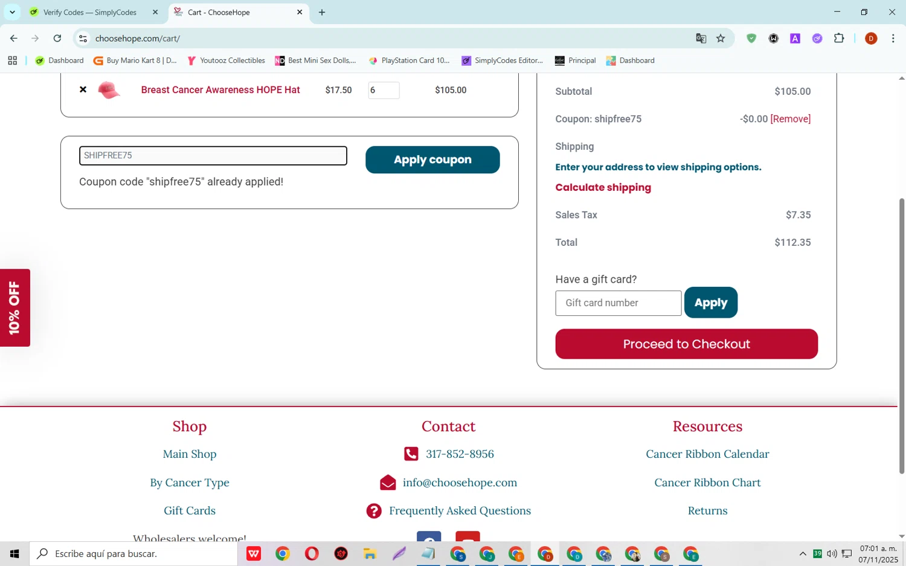Focus the gift card number field
The width and height of the screenshot is (906, 566).
618,303
